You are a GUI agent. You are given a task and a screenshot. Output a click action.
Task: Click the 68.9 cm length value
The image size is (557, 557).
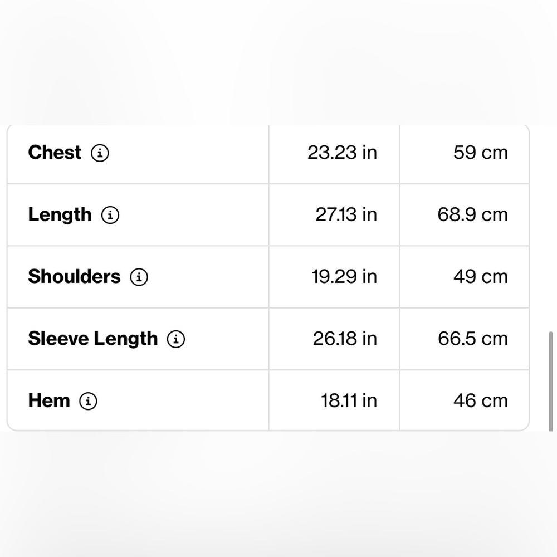pyautogui.click(x=473, y=215)
